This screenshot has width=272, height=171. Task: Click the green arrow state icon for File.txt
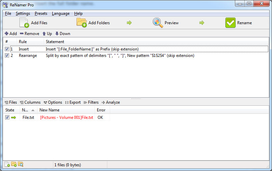click(13, 117)
